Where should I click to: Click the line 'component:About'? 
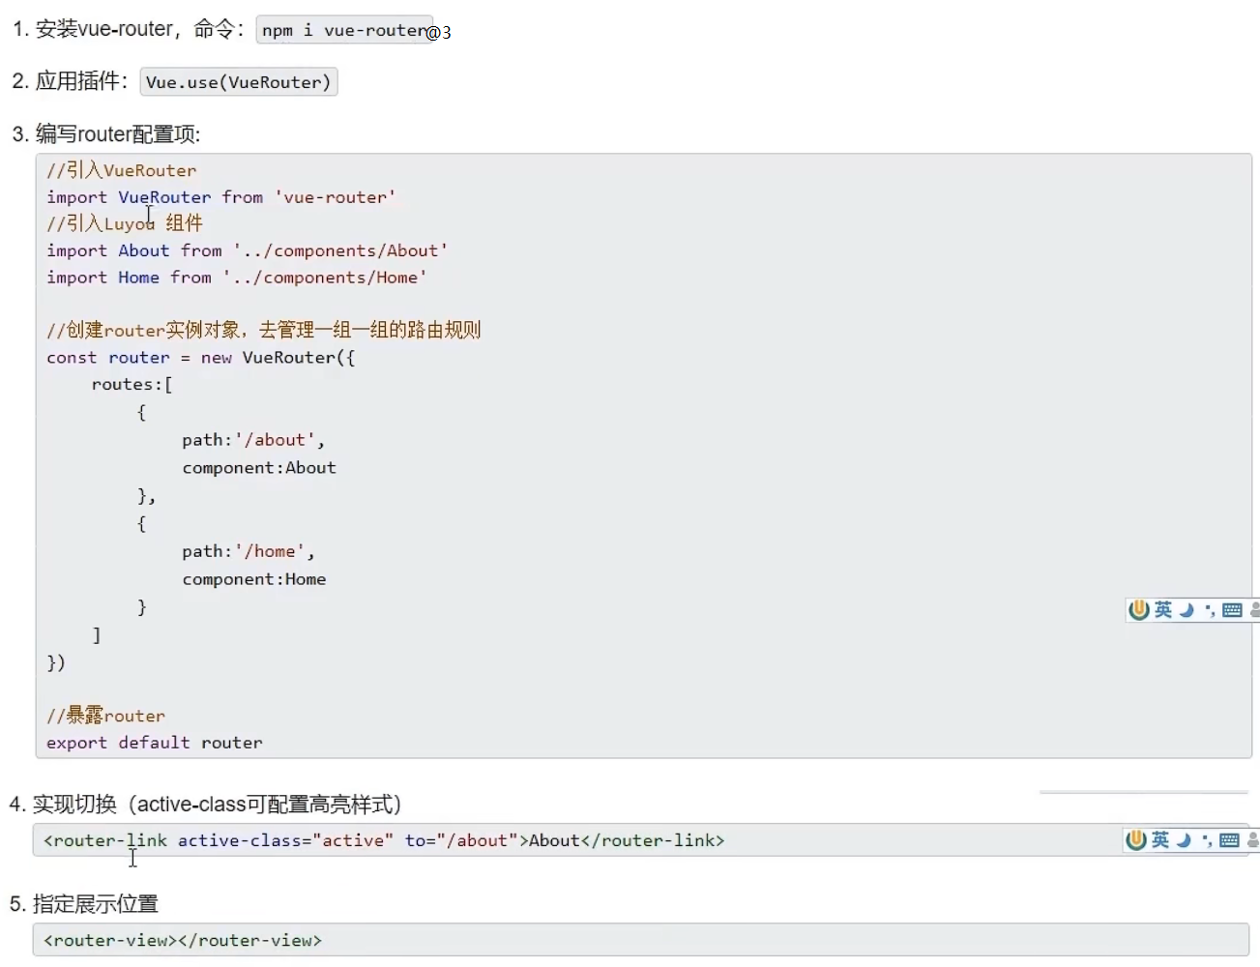(x=259, y=468)
